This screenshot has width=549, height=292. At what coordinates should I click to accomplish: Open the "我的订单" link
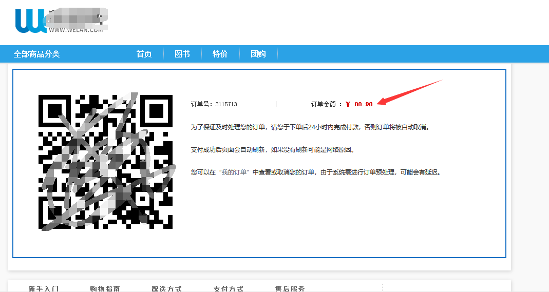pos(234,172)
